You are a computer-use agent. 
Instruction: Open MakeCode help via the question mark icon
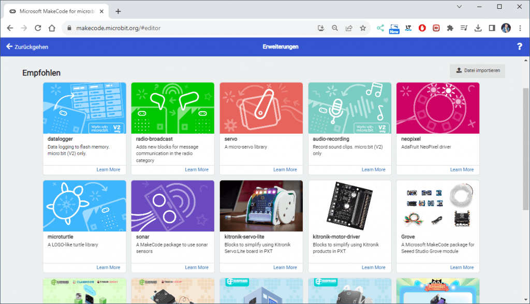tap(520, 46)
